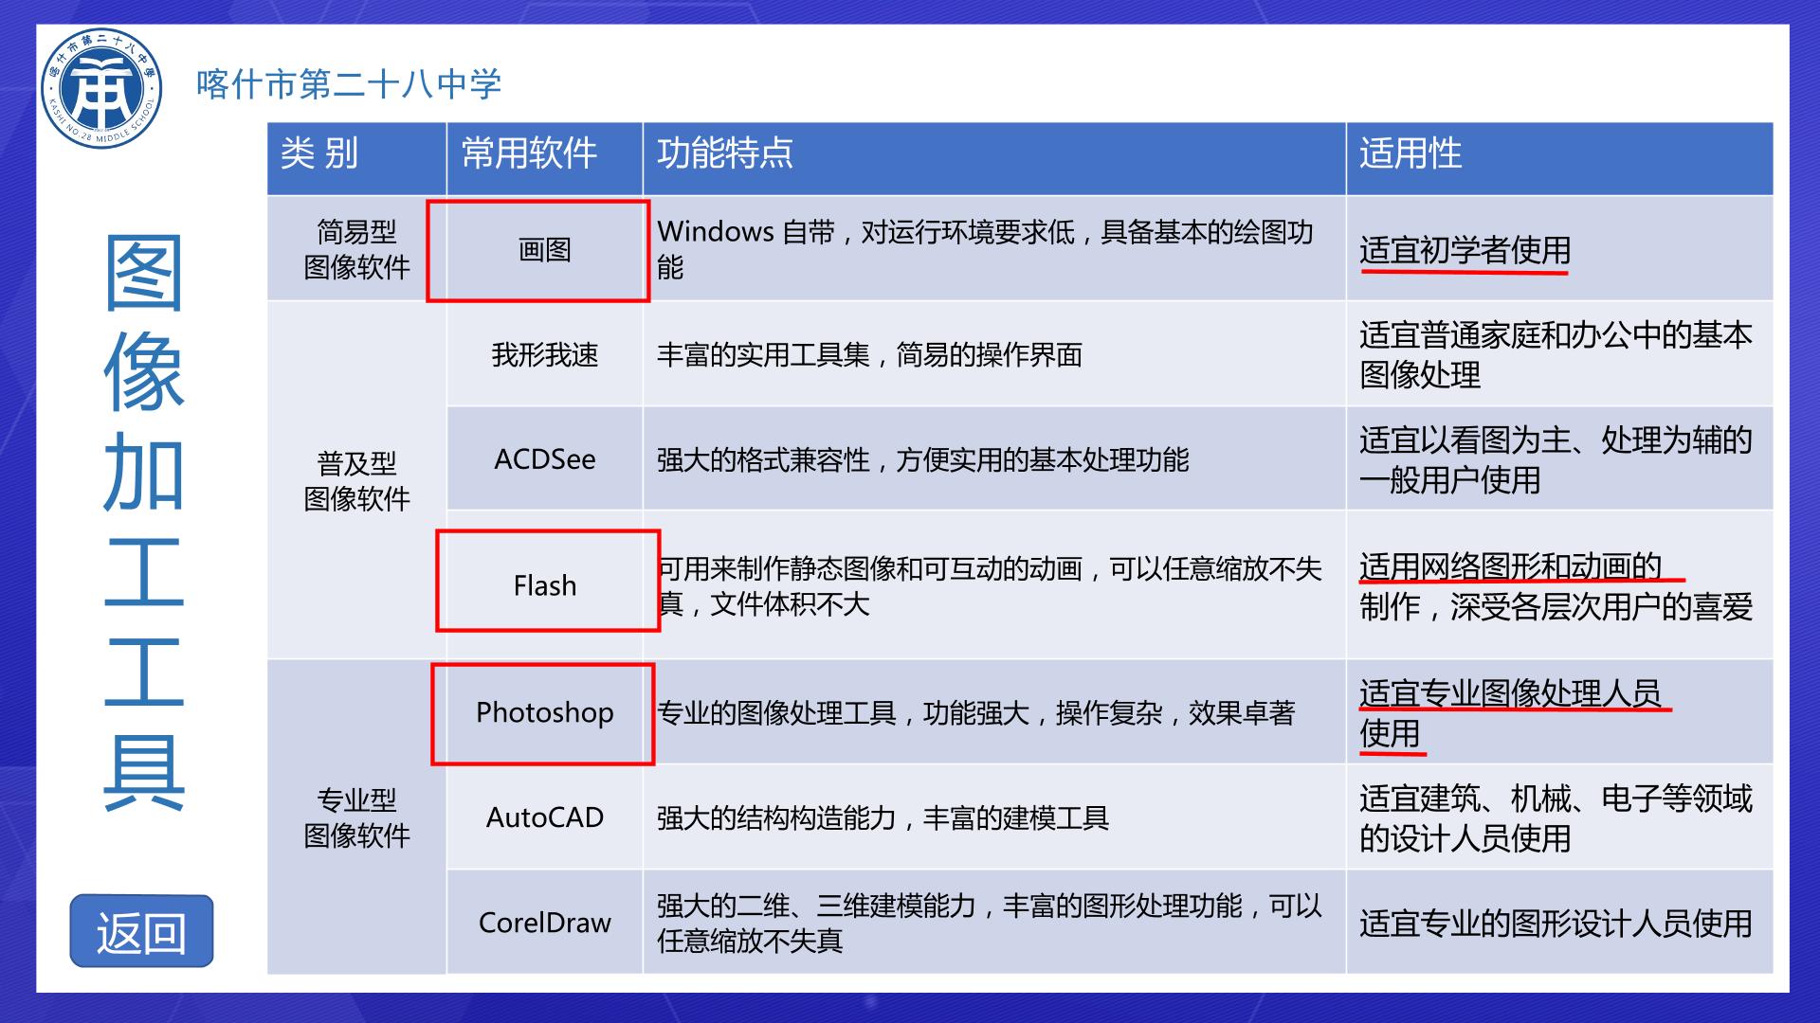Click the Photoshop software cell
The width and height of the screenshot is (1820, 1023).
[x=545, y=712]
